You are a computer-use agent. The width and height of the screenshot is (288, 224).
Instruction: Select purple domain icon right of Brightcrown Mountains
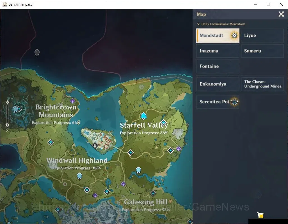point(72,101)
